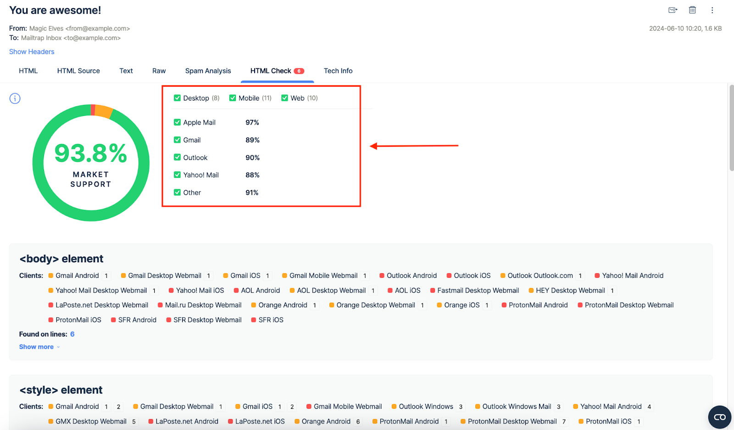Image resolution: width=734 pixels, height=430 pixels.
Task: Click the HTML Check error count badge
Action: (x=299, y=71)
